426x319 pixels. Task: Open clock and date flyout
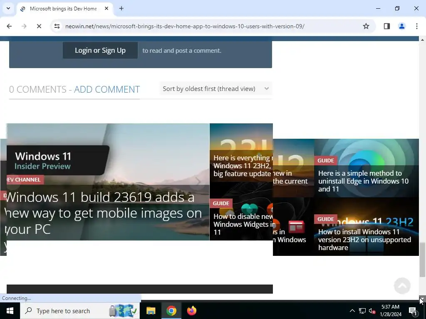390,311
